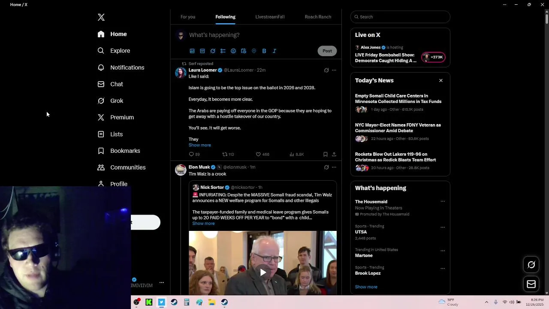Open the X logo home link
This screenshot has height=309, width=549.
click(101, 17)
